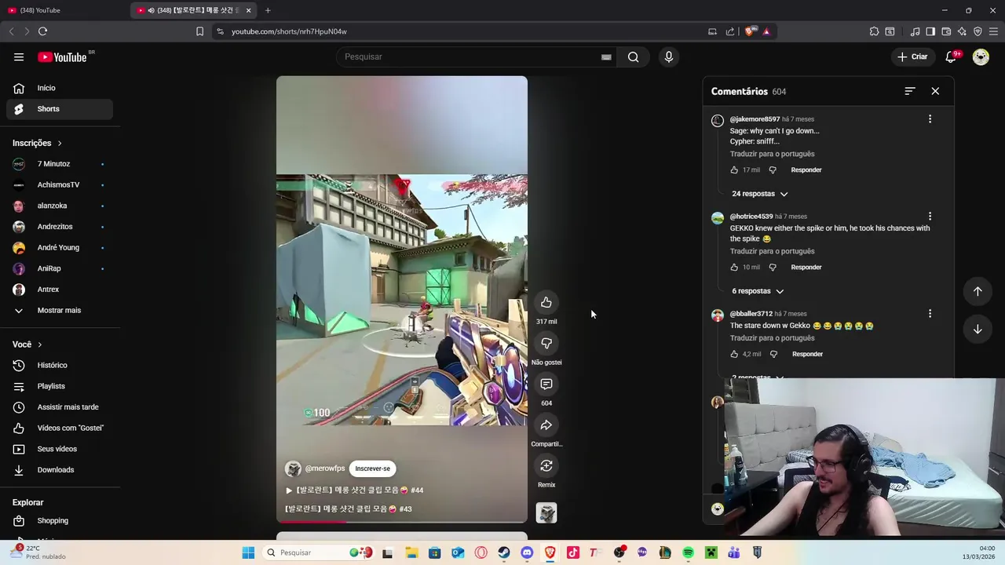Open Shopping under Explorar

pyautogui.click(x=60, y=521)
